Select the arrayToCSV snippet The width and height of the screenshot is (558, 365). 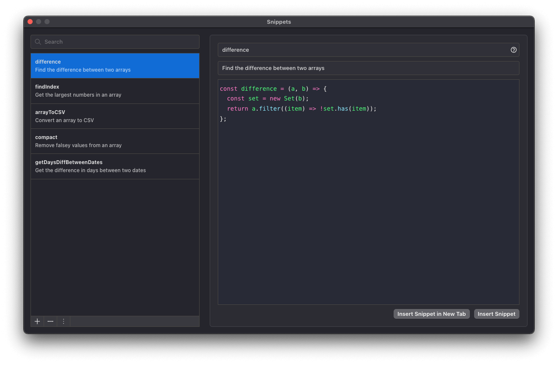(115, 116)
